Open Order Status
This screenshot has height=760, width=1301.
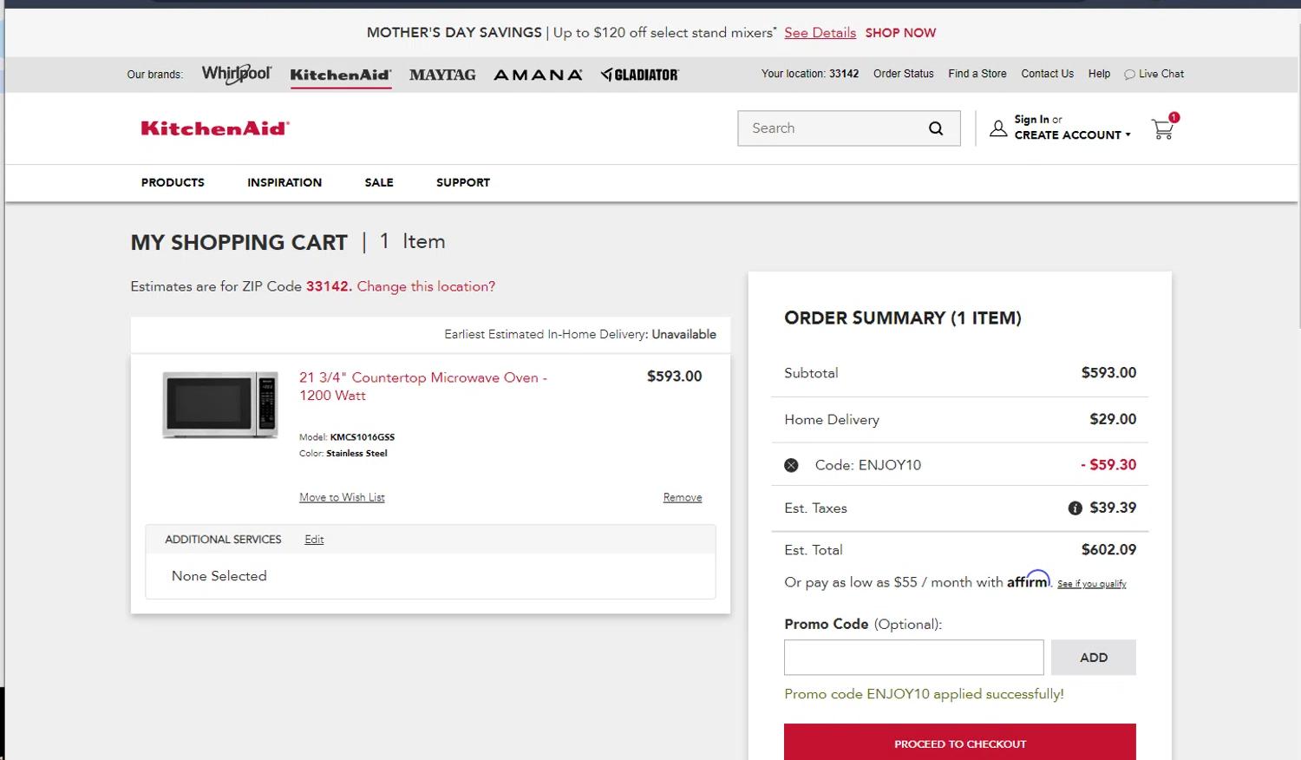click(904, 74)
